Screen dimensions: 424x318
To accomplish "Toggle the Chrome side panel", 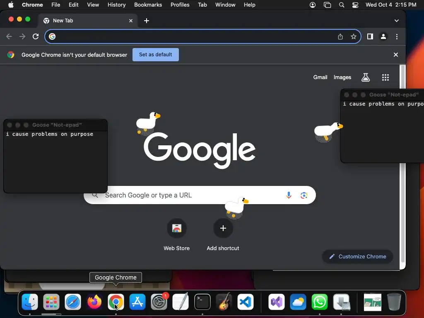I will [370, 36].
